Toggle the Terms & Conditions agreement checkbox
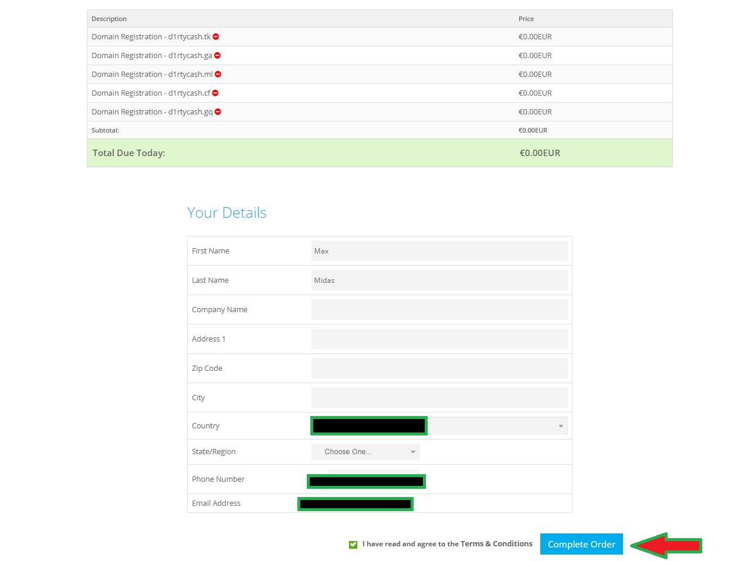This screenshot has width=738, height=561. [353, 545]
